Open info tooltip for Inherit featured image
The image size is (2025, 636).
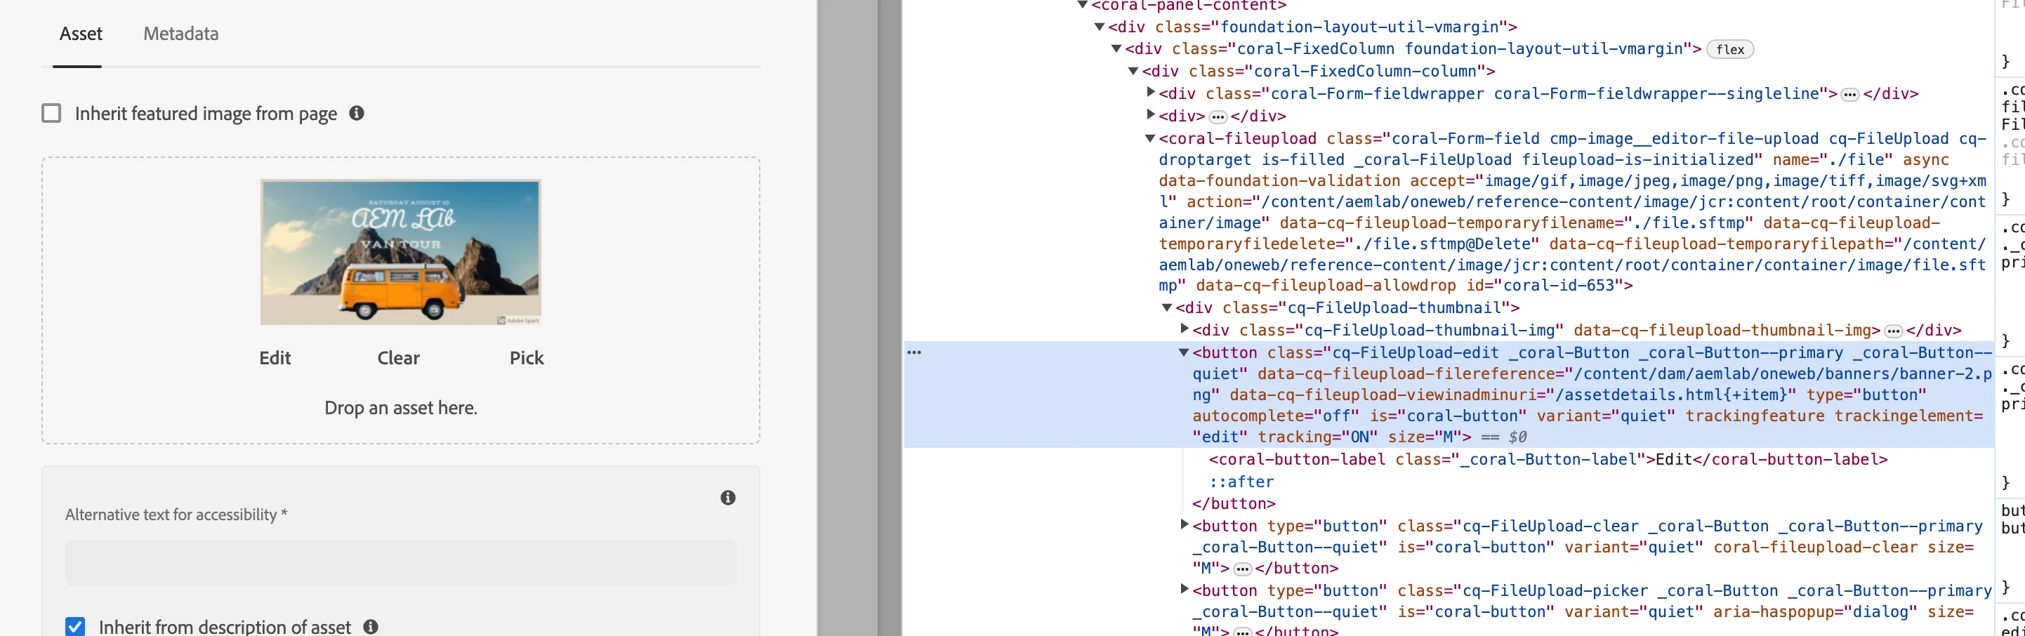(x=356, y=113)
